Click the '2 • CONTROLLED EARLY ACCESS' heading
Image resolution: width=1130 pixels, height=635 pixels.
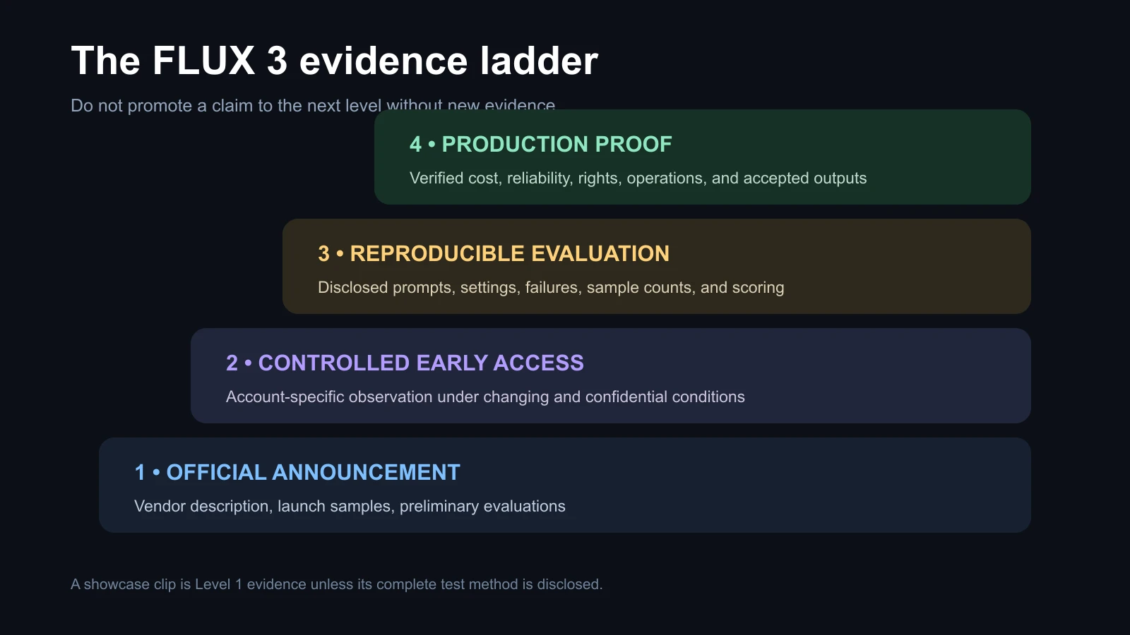(405, 363)
